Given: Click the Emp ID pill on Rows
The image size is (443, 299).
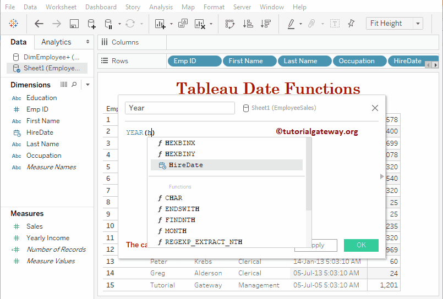Looking at the screenshot, I should click(x=194, y=61).
